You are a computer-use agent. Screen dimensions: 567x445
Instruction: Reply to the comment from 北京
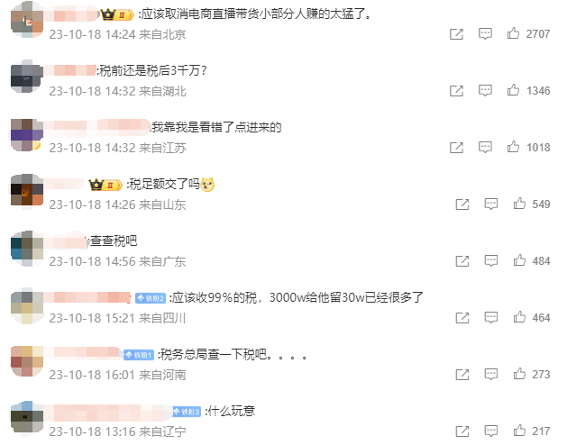point(485,33)
